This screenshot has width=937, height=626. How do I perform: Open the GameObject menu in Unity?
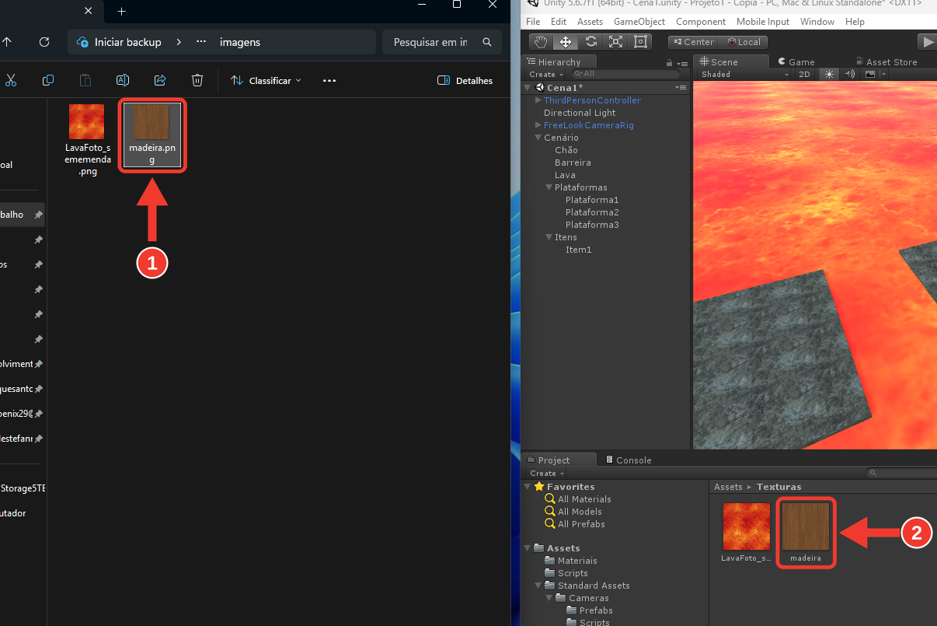pos(639,22)
